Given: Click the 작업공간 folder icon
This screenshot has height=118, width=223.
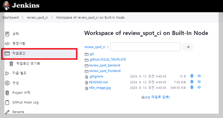Looking at the screenshot, I should (7, 53).
